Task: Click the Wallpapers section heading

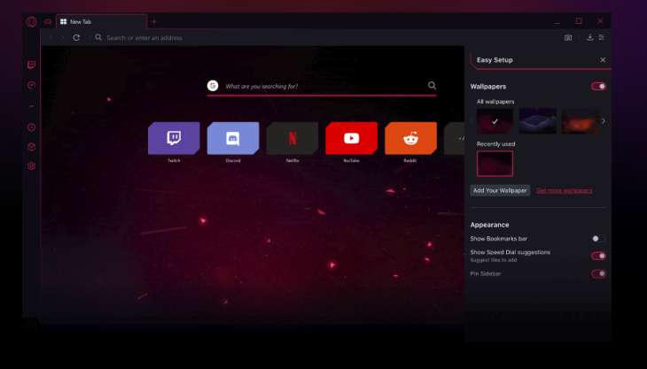Action: pyautogui.click(x=488, y=87)
